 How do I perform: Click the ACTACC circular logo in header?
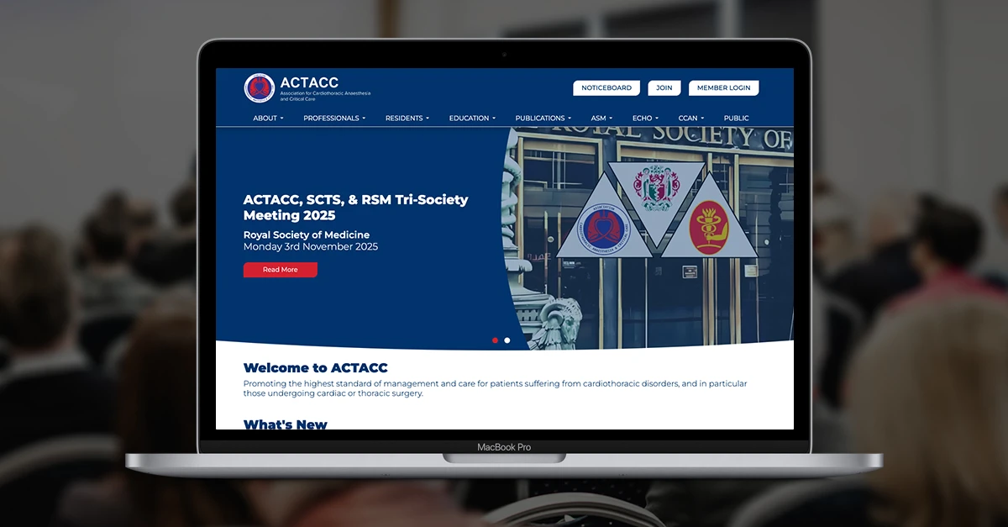(x=260, y=88)
